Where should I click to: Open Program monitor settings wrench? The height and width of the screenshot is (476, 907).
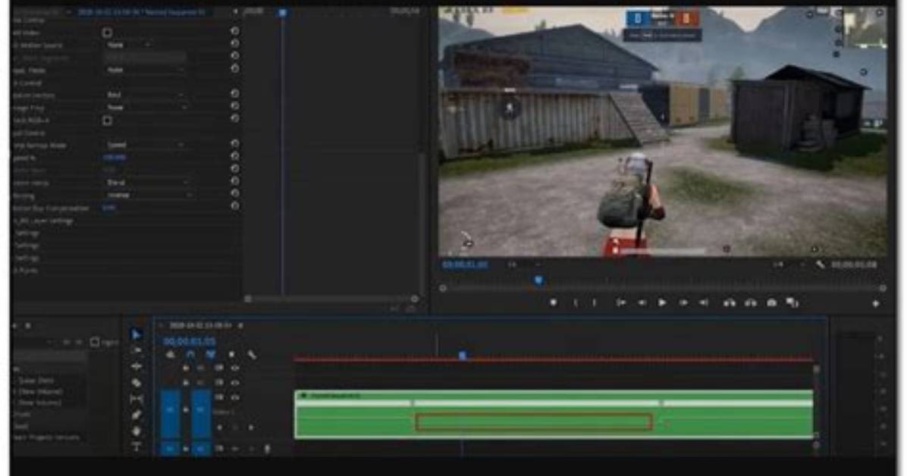[821, 265]
